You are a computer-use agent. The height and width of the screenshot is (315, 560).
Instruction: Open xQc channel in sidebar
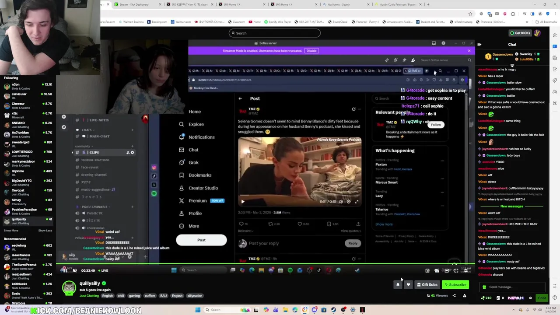pyautogui.click(x=28, y=115)
